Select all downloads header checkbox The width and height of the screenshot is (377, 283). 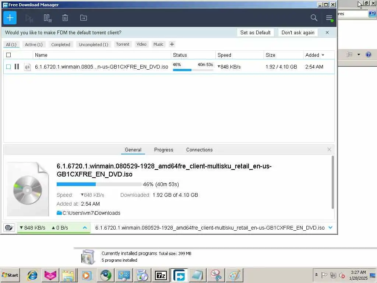8,55
